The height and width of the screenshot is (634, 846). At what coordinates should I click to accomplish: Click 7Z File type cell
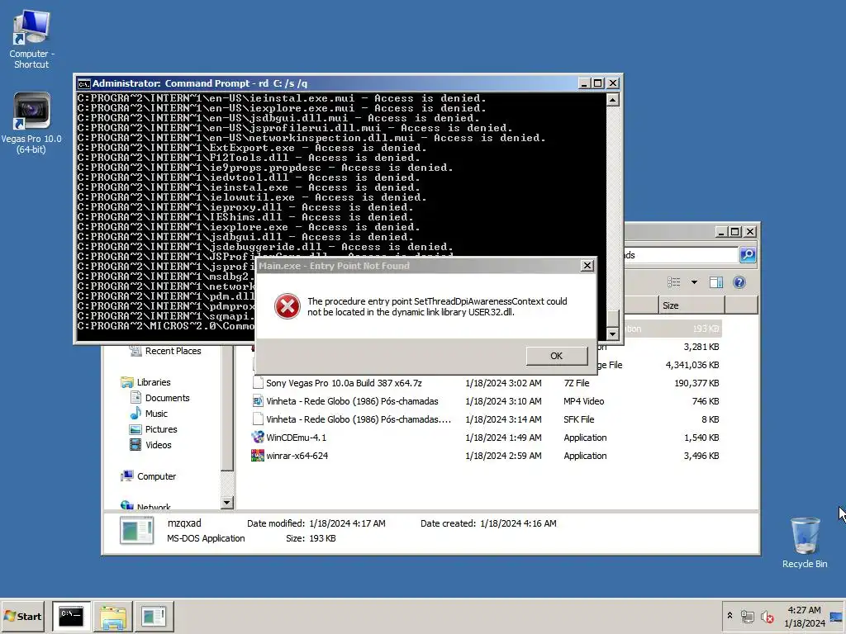[x=576, y=383]
